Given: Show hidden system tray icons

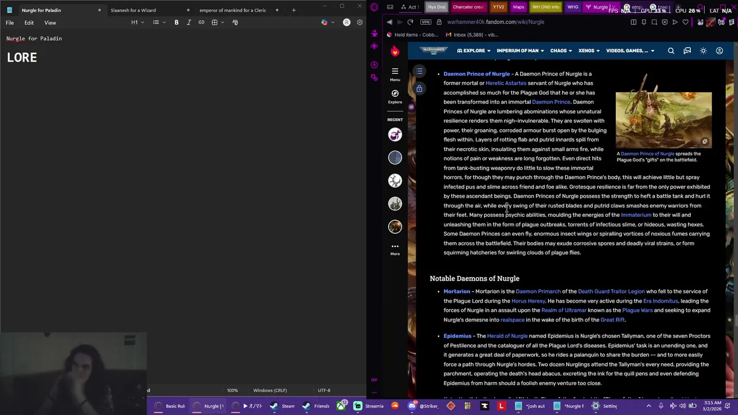Looking at the screenshot, I should click(649, 406).
